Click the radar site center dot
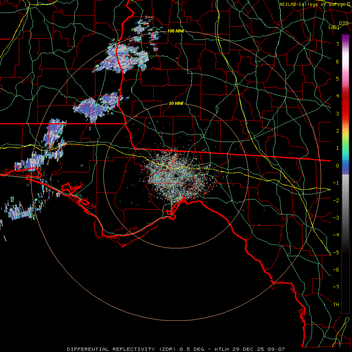The width and height of the screenshot is (352, 352). [176, 176]
